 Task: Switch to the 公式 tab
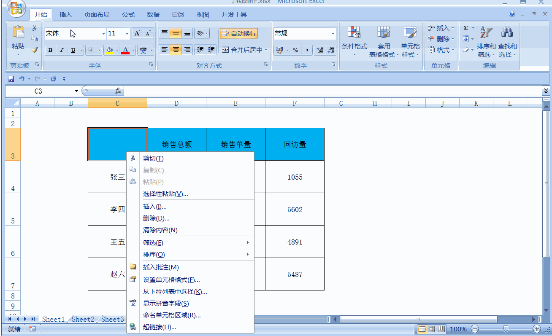pos(128,14)
